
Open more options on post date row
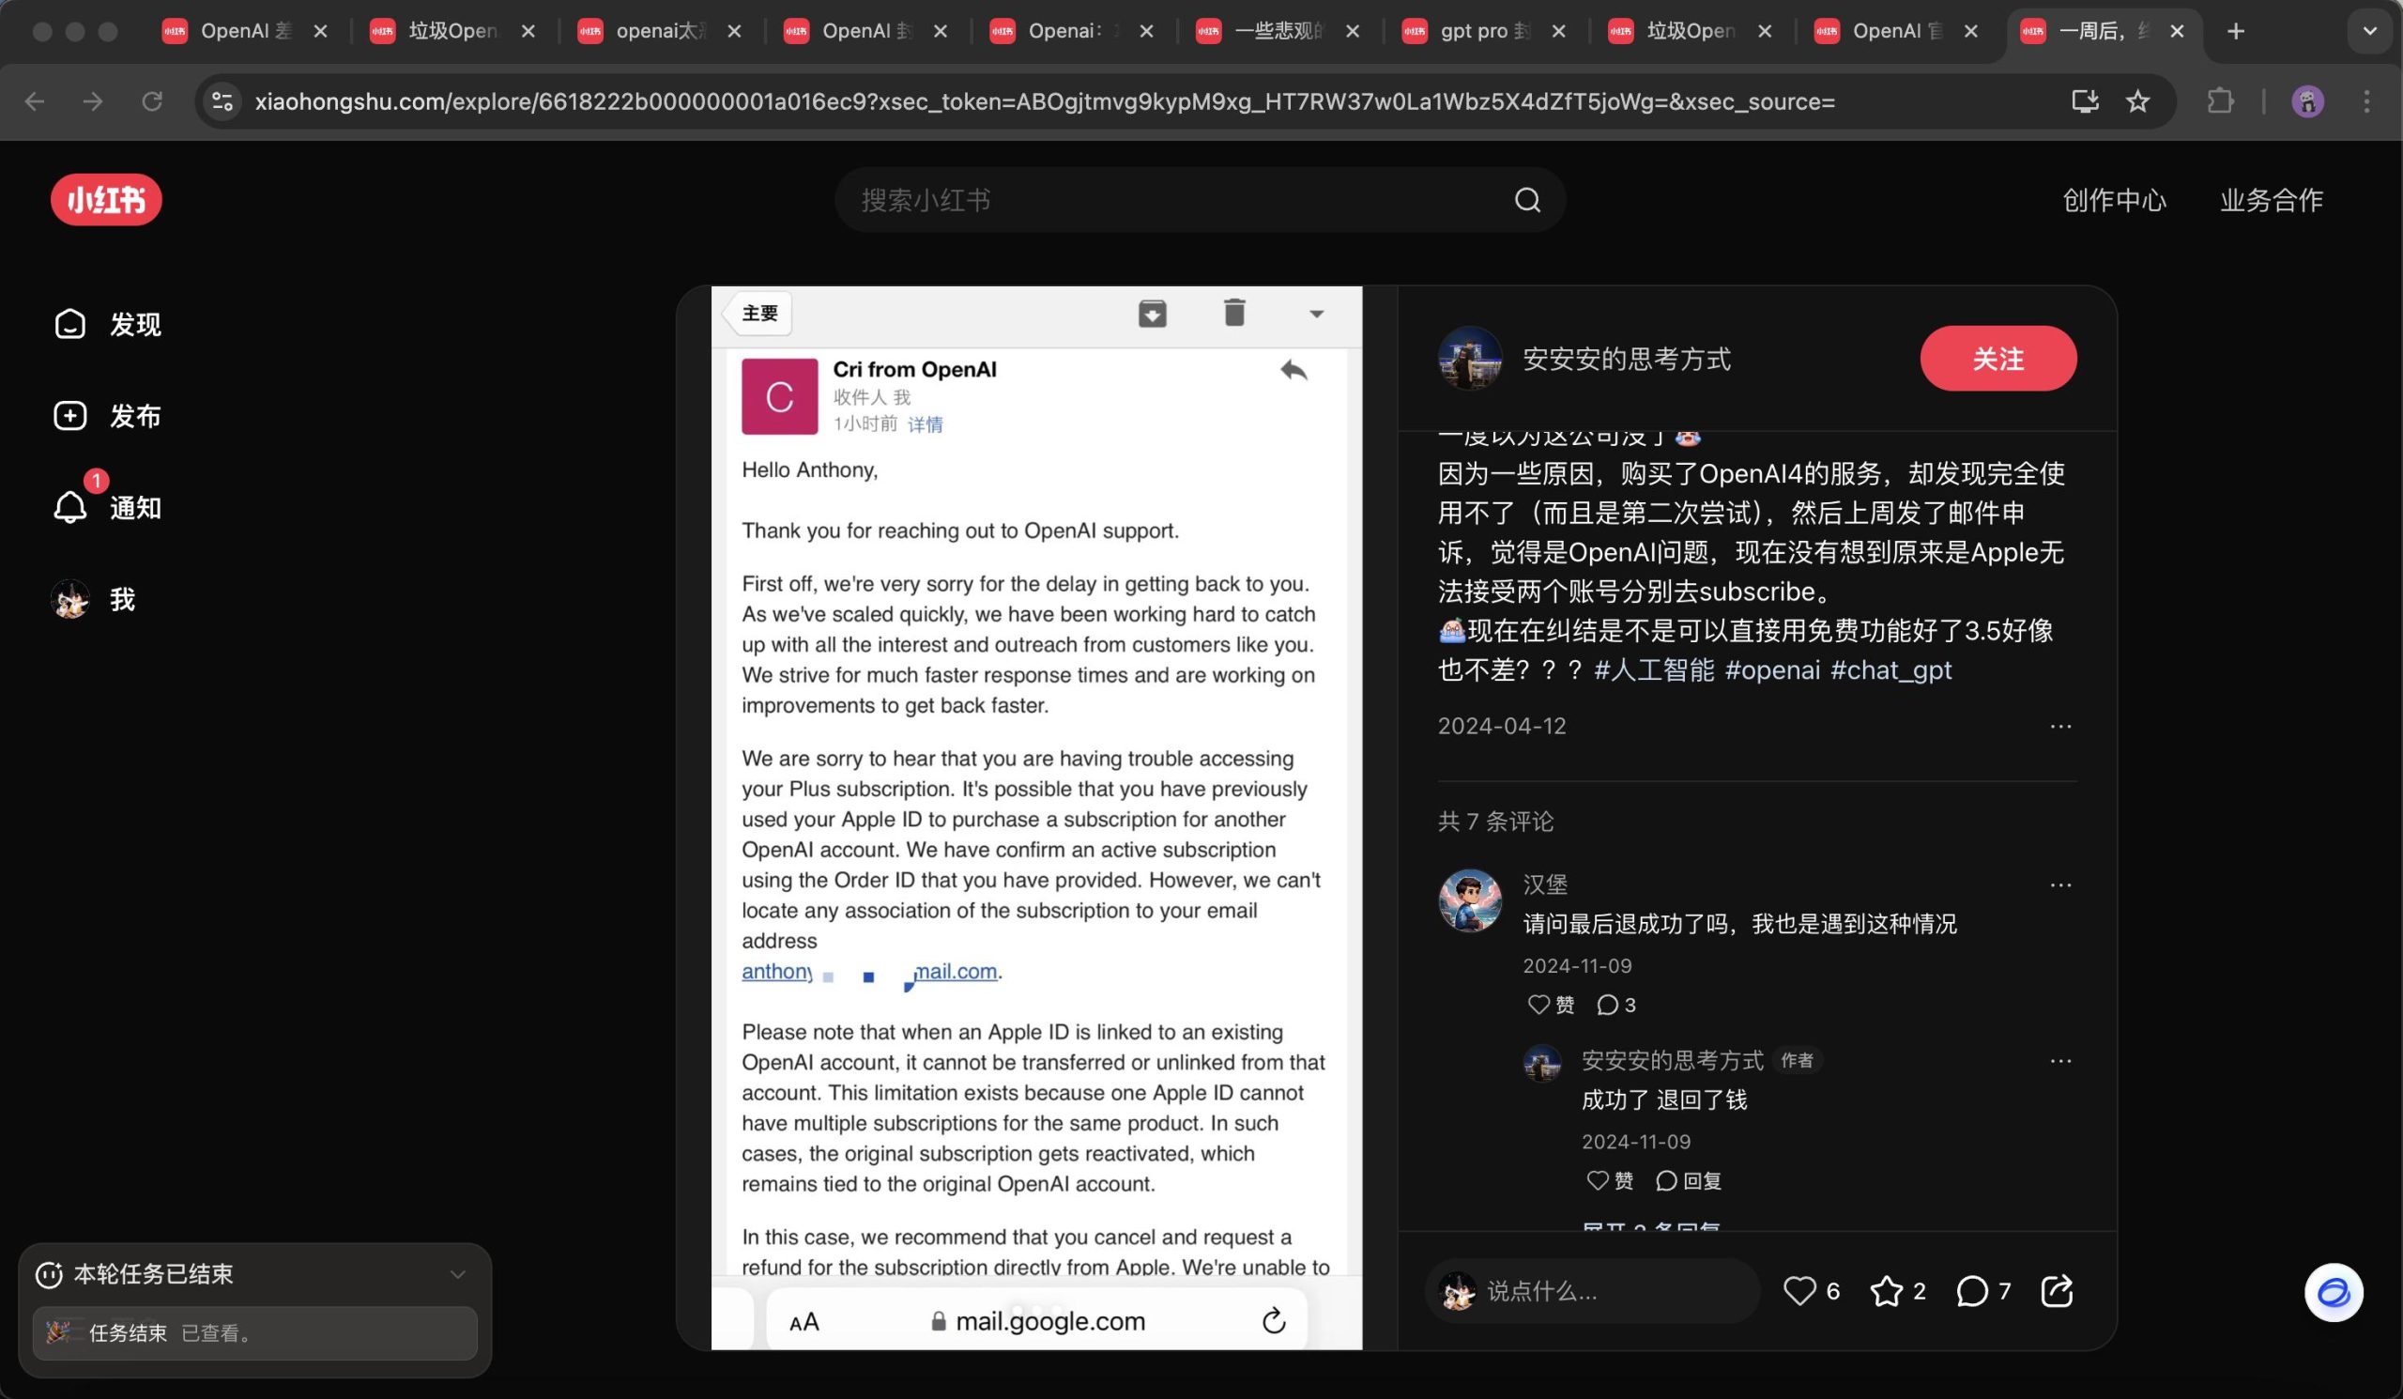coord(2059,726)
